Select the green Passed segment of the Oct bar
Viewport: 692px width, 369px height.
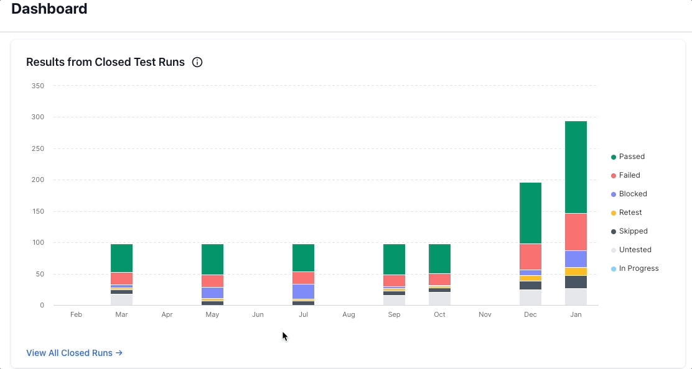[439, 258]
